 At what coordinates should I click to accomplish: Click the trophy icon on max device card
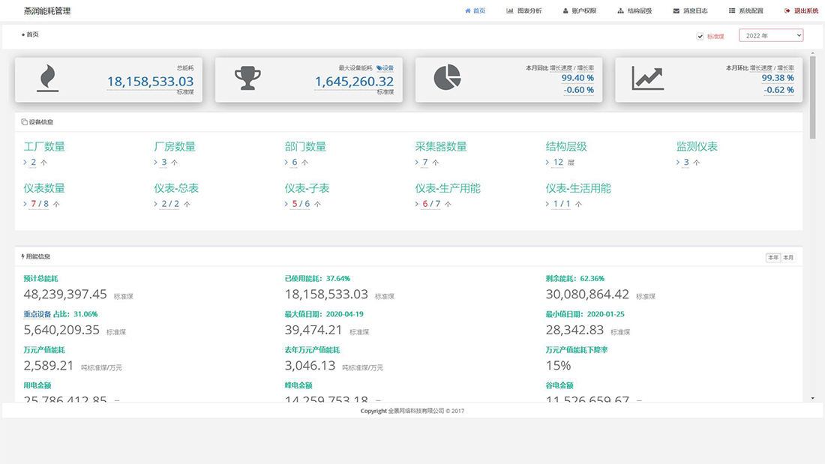pos(248,78)
